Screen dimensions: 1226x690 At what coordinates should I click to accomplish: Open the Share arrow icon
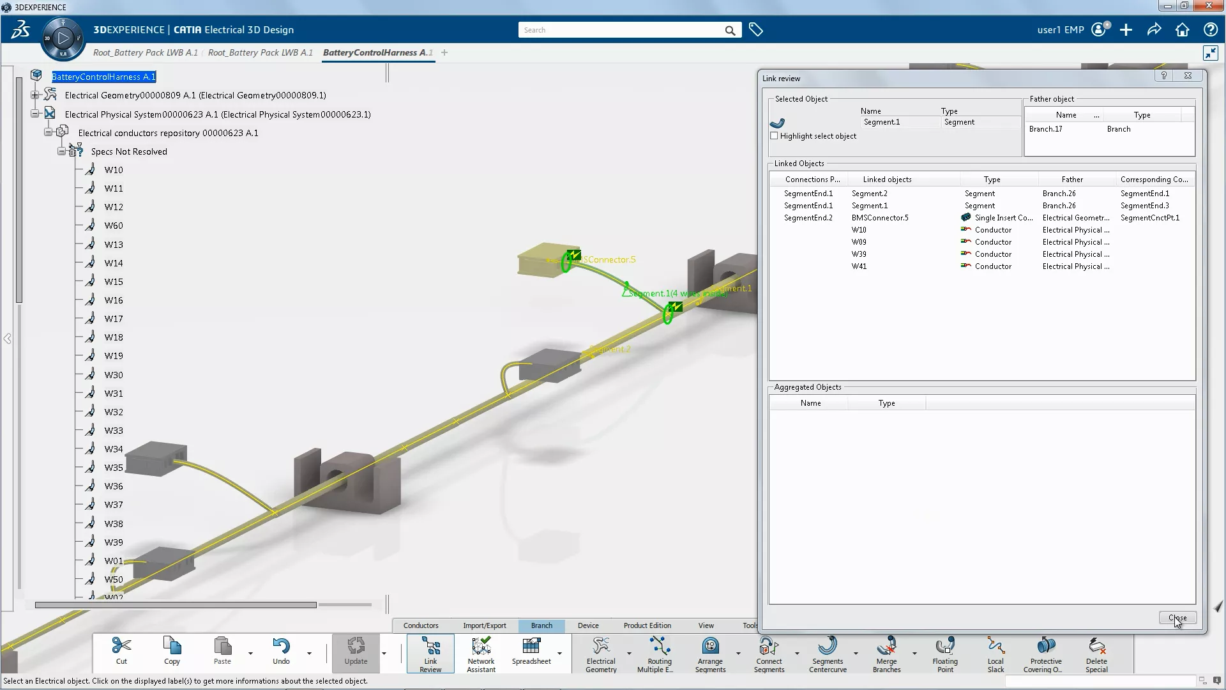point(1154,30)
